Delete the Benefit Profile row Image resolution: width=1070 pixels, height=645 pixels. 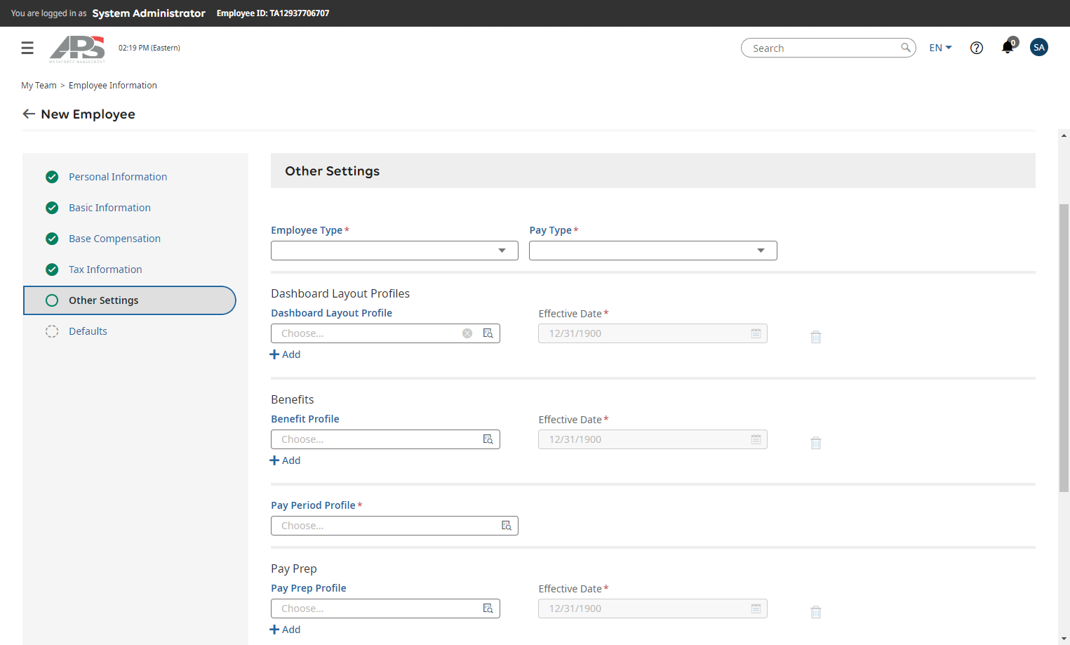click(x=816, y=443)
